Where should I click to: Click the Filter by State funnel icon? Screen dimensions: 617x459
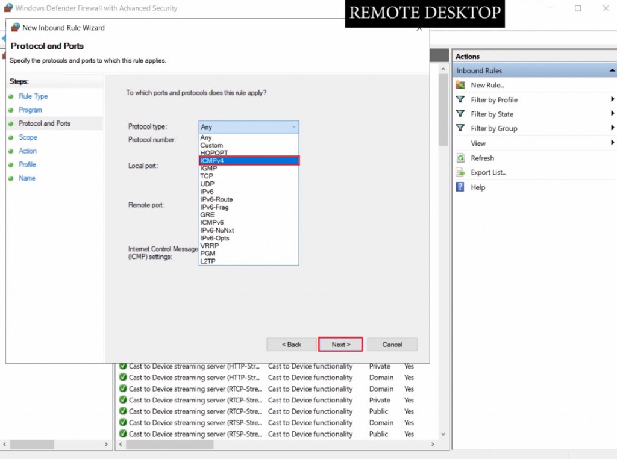pos(460,114)
